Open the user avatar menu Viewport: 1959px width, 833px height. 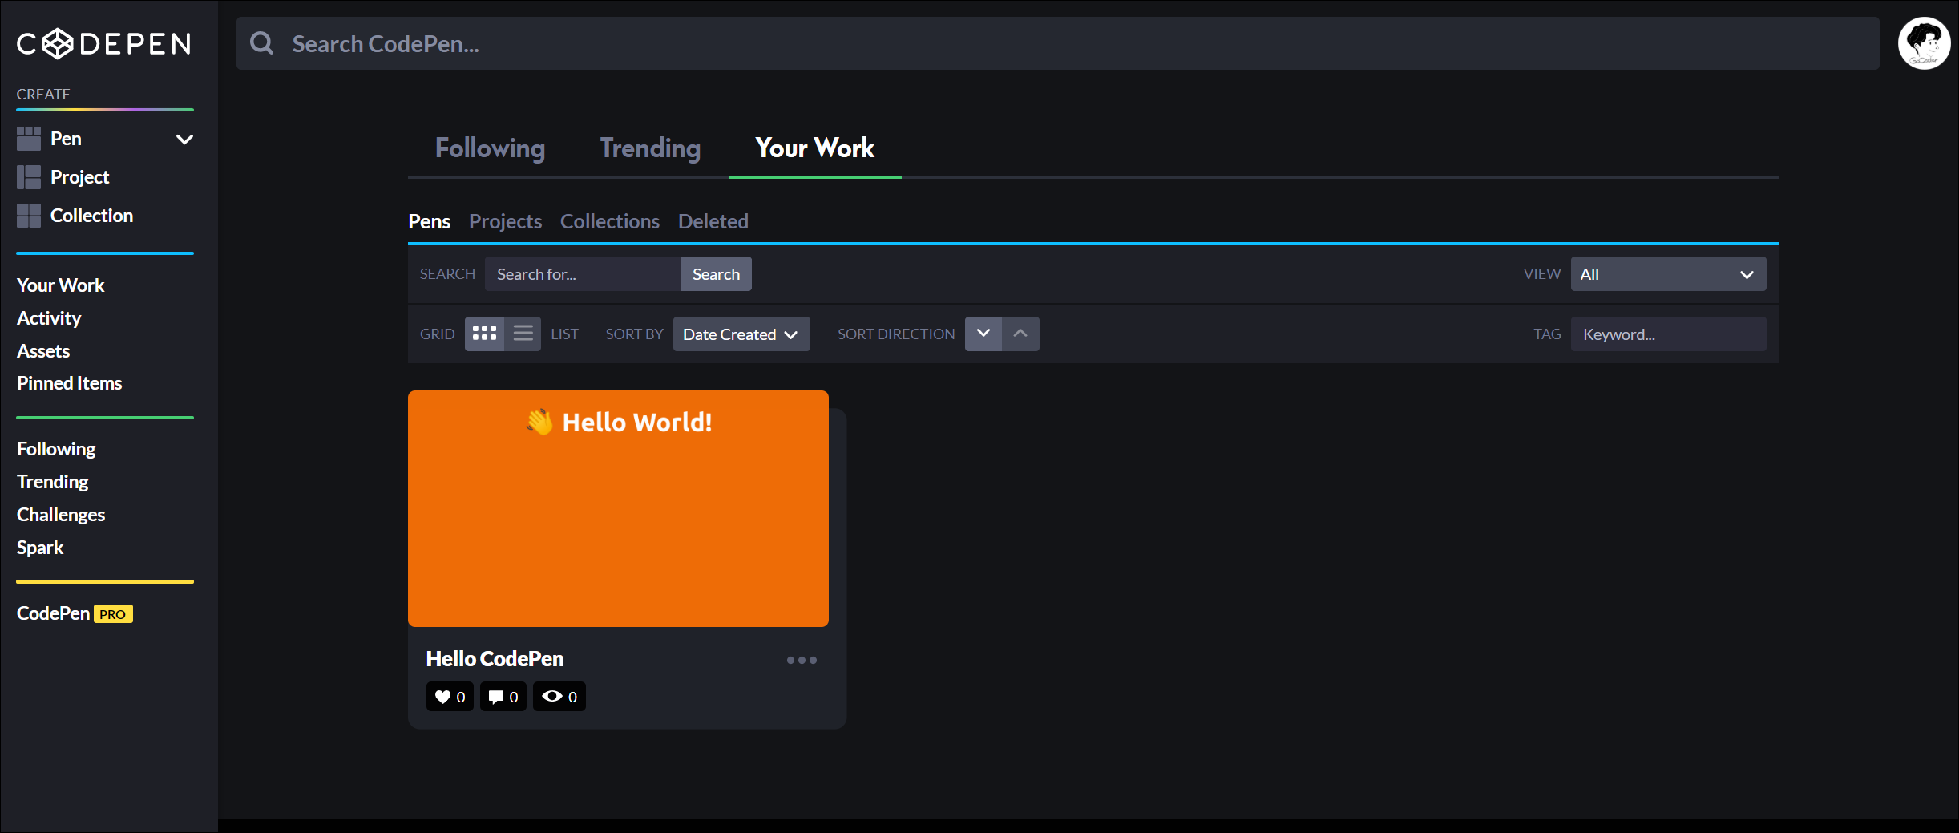tap(1924, 43)
